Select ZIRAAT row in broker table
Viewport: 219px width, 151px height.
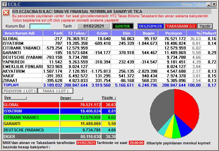pos(109,80)
